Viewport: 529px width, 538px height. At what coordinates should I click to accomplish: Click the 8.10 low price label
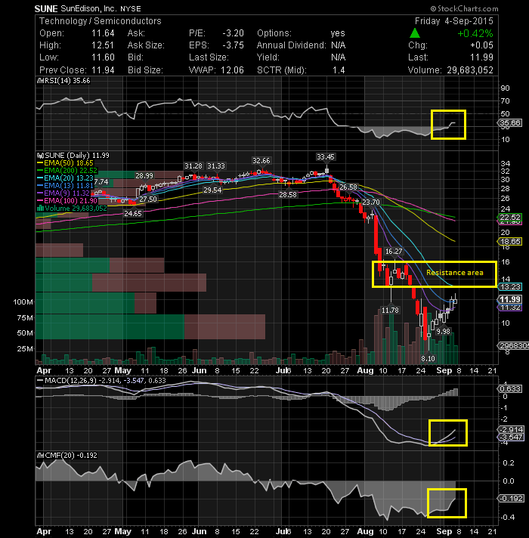[428, 359]
